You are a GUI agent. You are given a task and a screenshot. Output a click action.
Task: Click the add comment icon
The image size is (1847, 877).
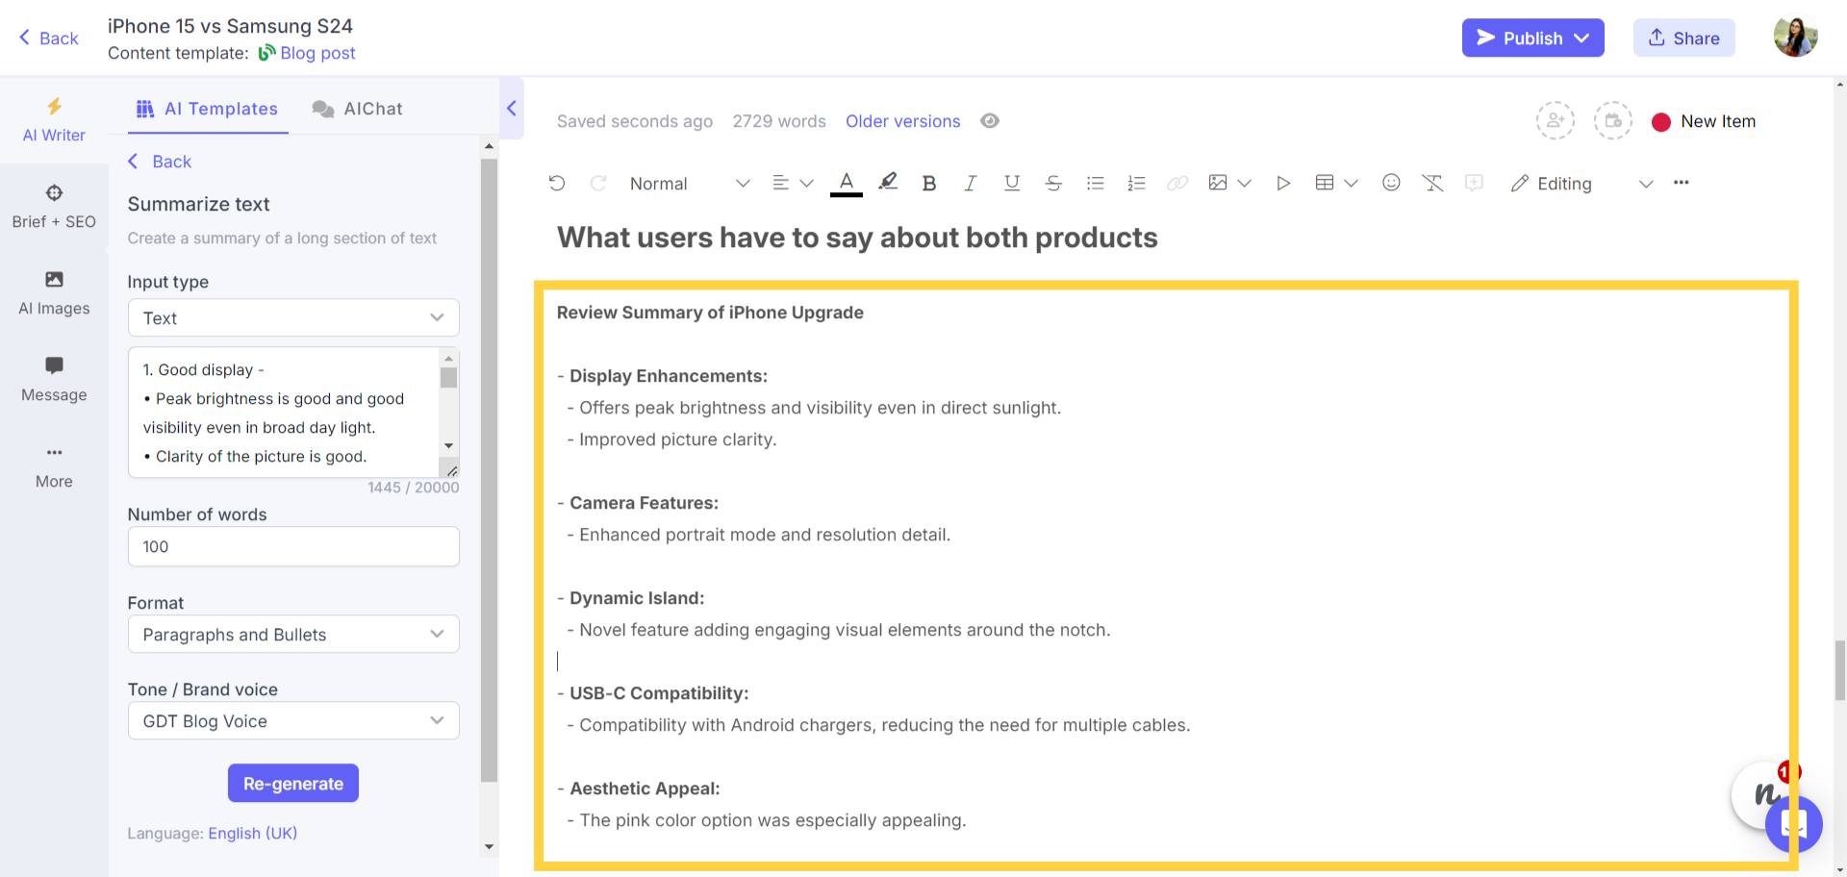pyautogui.click(x=1474, y=183)
